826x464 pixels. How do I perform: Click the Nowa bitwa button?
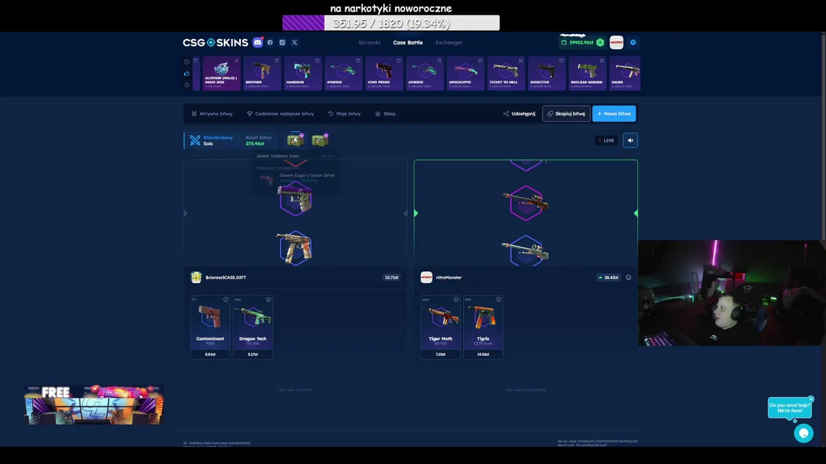pyautogui.click(x=614, y=113)
